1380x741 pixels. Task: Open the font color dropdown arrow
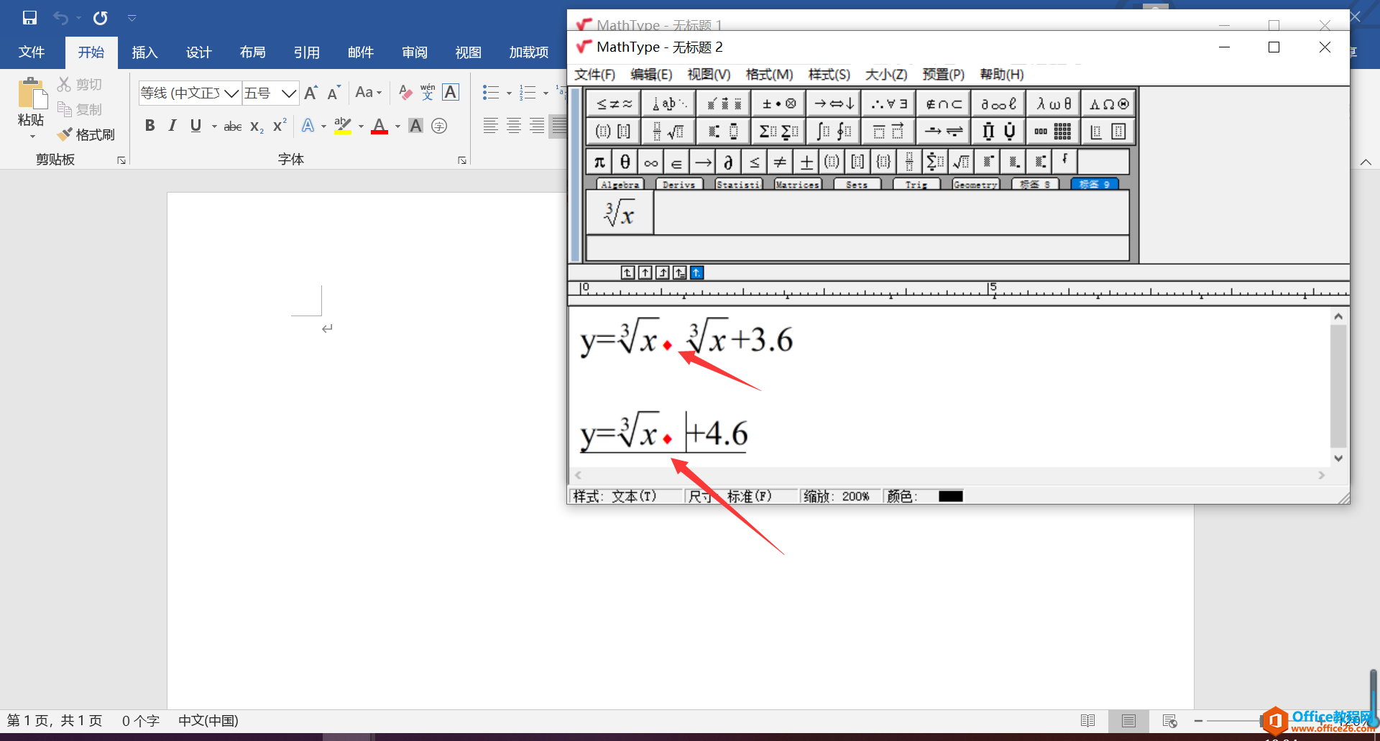pos(397,126)
